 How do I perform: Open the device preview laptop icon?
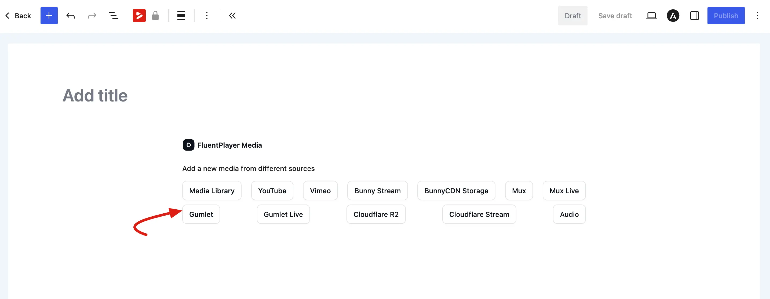[x=651, y=16]
